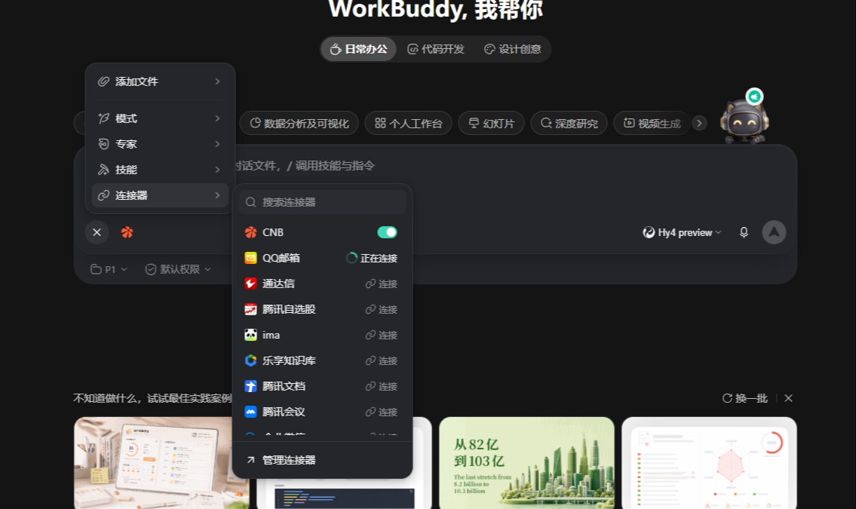The height and width of the screenshot is (509, 856).
Task: Connect the 腾讯文档 connector
Action: pyautogui.click(x=381, y=386)
